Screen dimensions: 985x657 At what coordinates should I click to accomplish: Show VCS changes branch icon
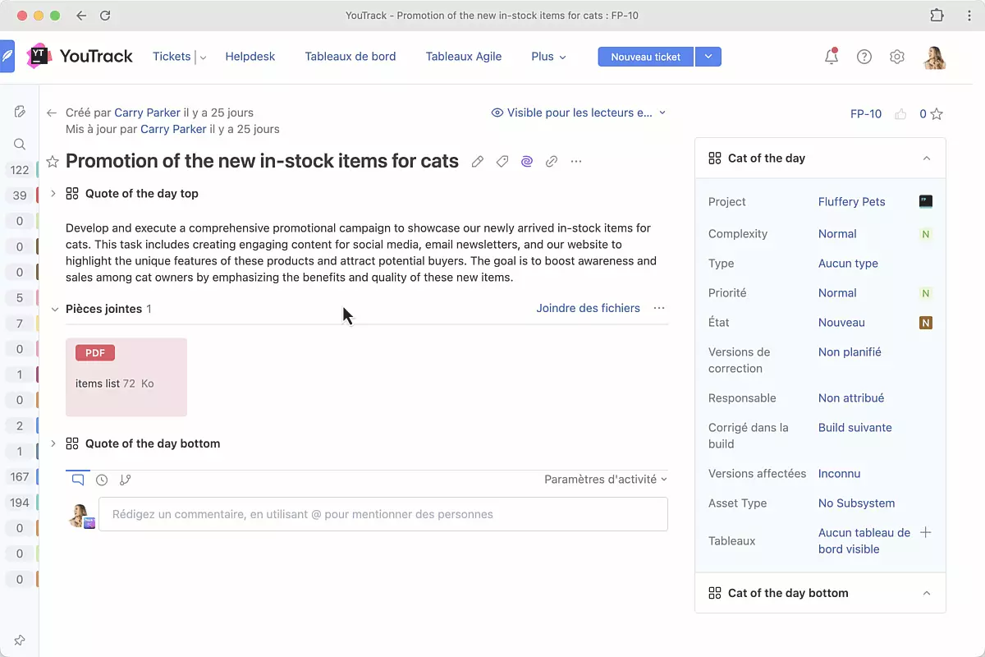pyautogui.click(x=126, y=480)
